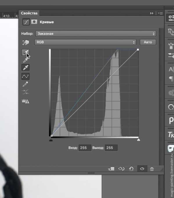
Task: Select the bottom-left curve control point
Action: (x=52, y=136)
